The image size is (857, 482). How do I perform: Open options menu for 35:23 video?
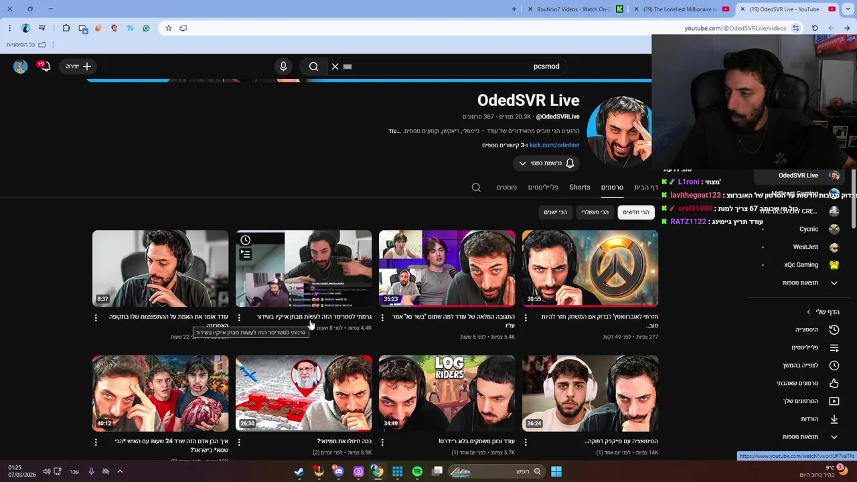click(x=382, y=317)
